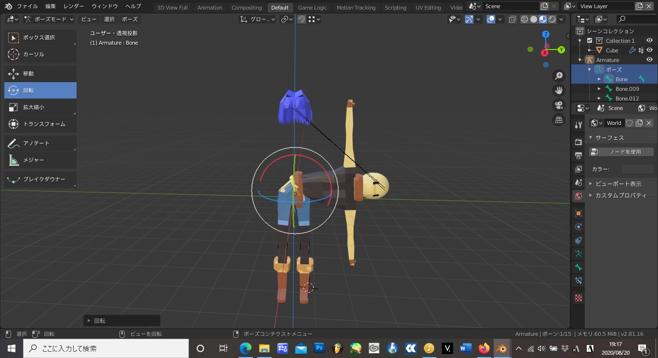Hide Collection 1 using its eye icon
The image size is (658, 358).
tap(649, 41)
